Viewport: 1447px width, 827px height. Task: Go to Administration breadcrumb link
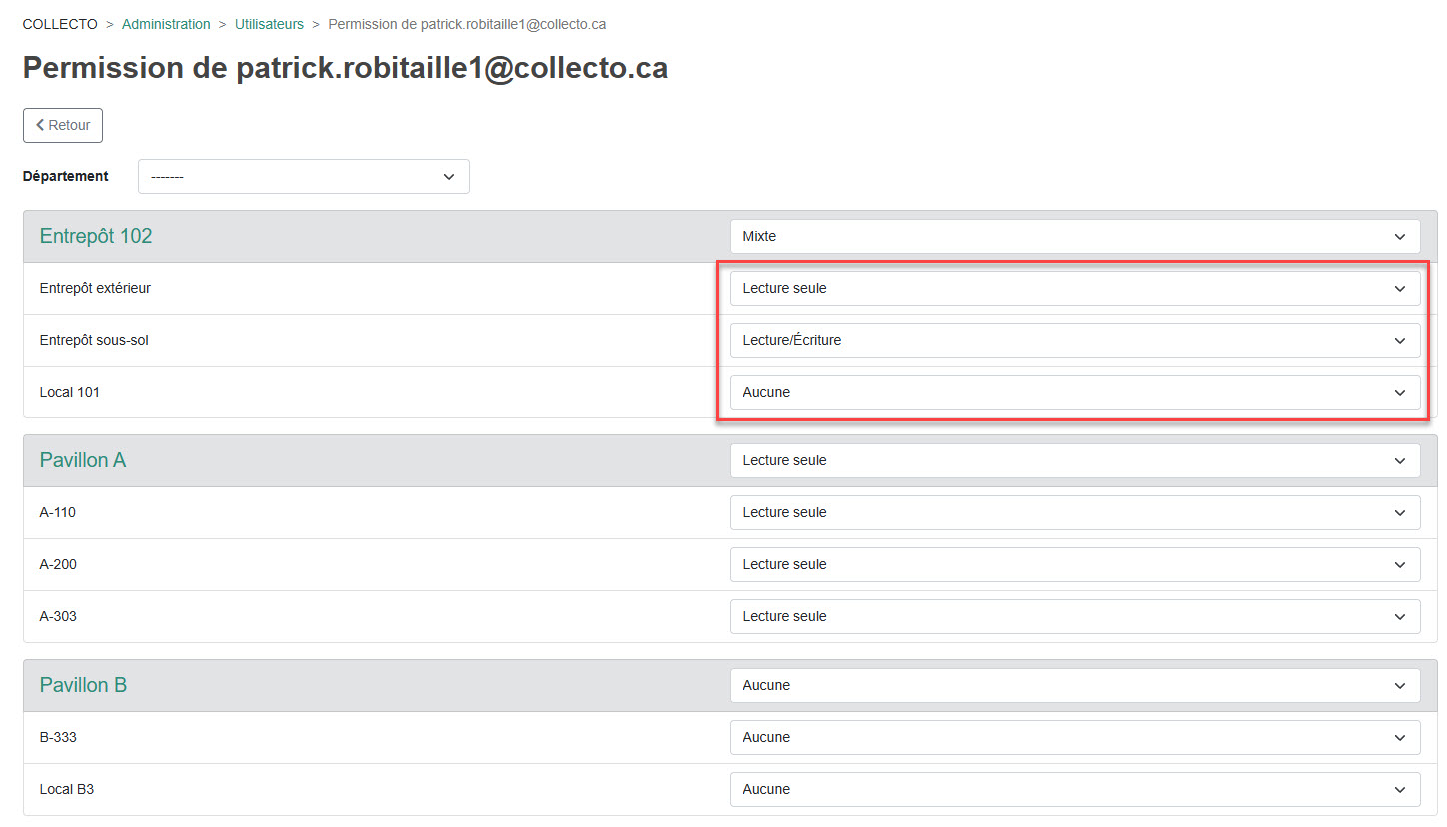tap(166, 24)
